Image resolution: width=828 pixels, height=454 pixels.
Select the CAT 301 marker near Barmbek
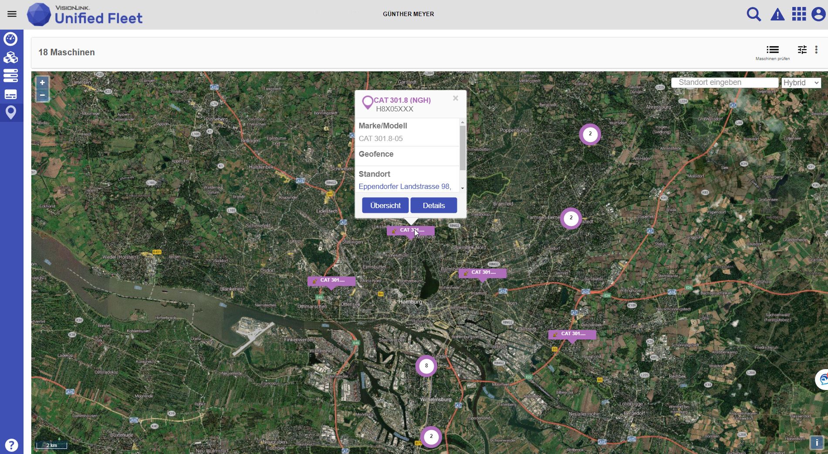482,273
